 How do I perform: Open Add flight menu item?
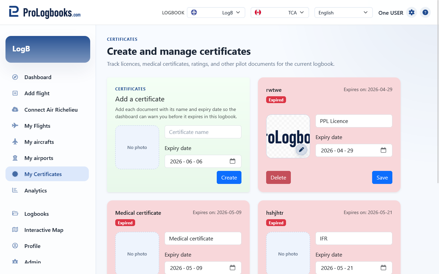click(47, 93)
